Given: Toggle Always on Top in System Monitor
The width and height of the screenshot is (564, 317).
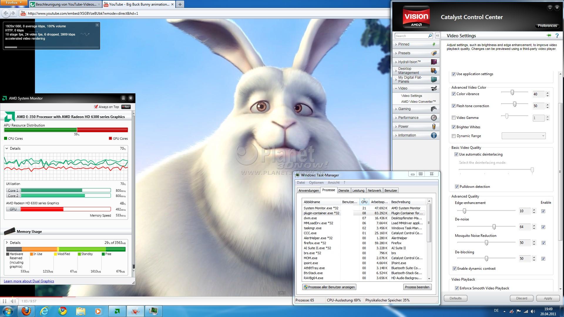Looking at the screenshot, I should click(96, 107).
